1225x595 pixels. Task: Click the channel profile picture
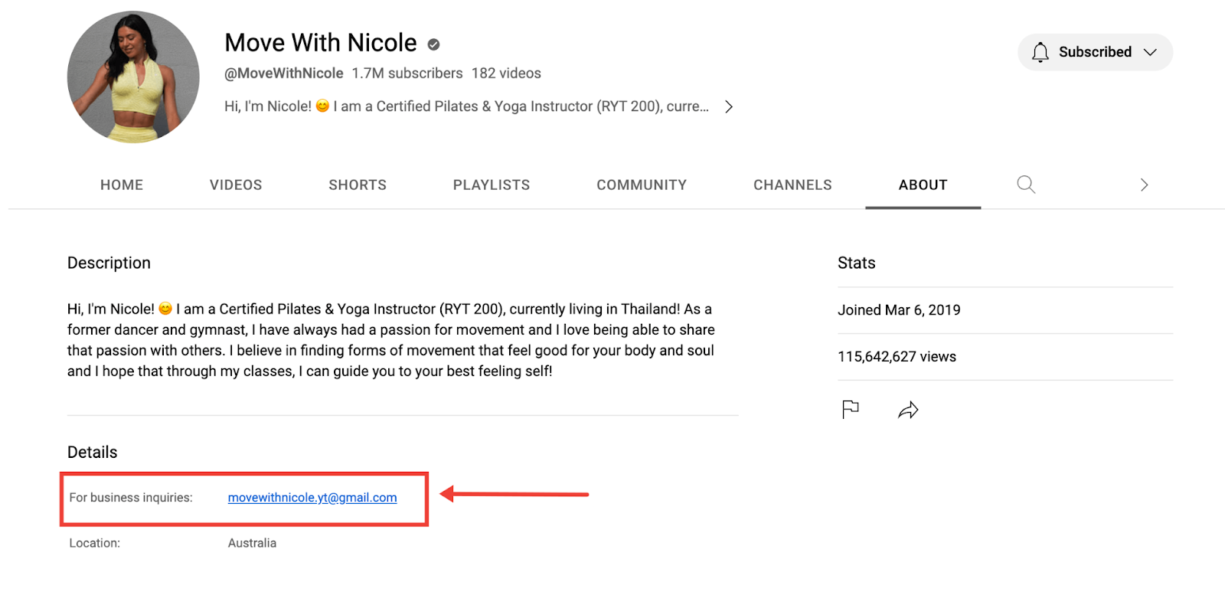[133, 77]
